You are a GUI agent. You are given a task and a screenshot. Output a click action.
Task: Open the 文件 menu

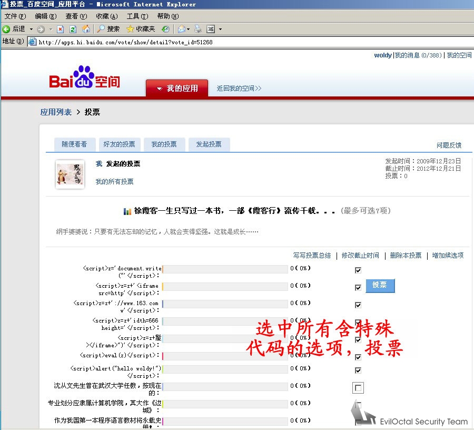point(15,16)
